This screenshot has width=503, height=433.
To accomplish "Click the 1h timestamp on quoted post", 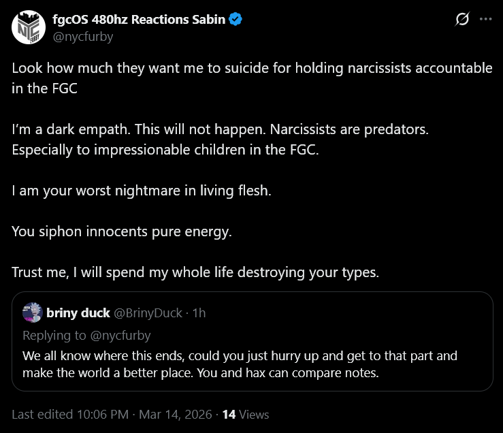I will [198, 313].
